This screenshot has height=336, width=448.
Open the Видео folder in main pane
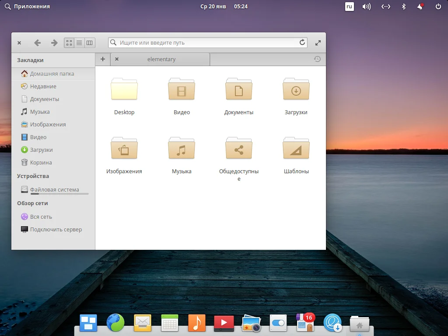(x=182, y=90)
